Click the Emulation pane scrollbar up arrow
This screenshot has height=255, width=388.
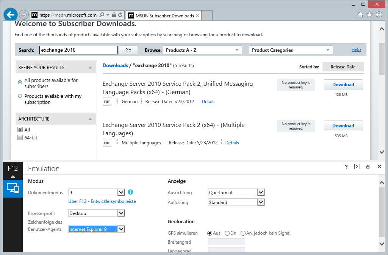[382, 183]
